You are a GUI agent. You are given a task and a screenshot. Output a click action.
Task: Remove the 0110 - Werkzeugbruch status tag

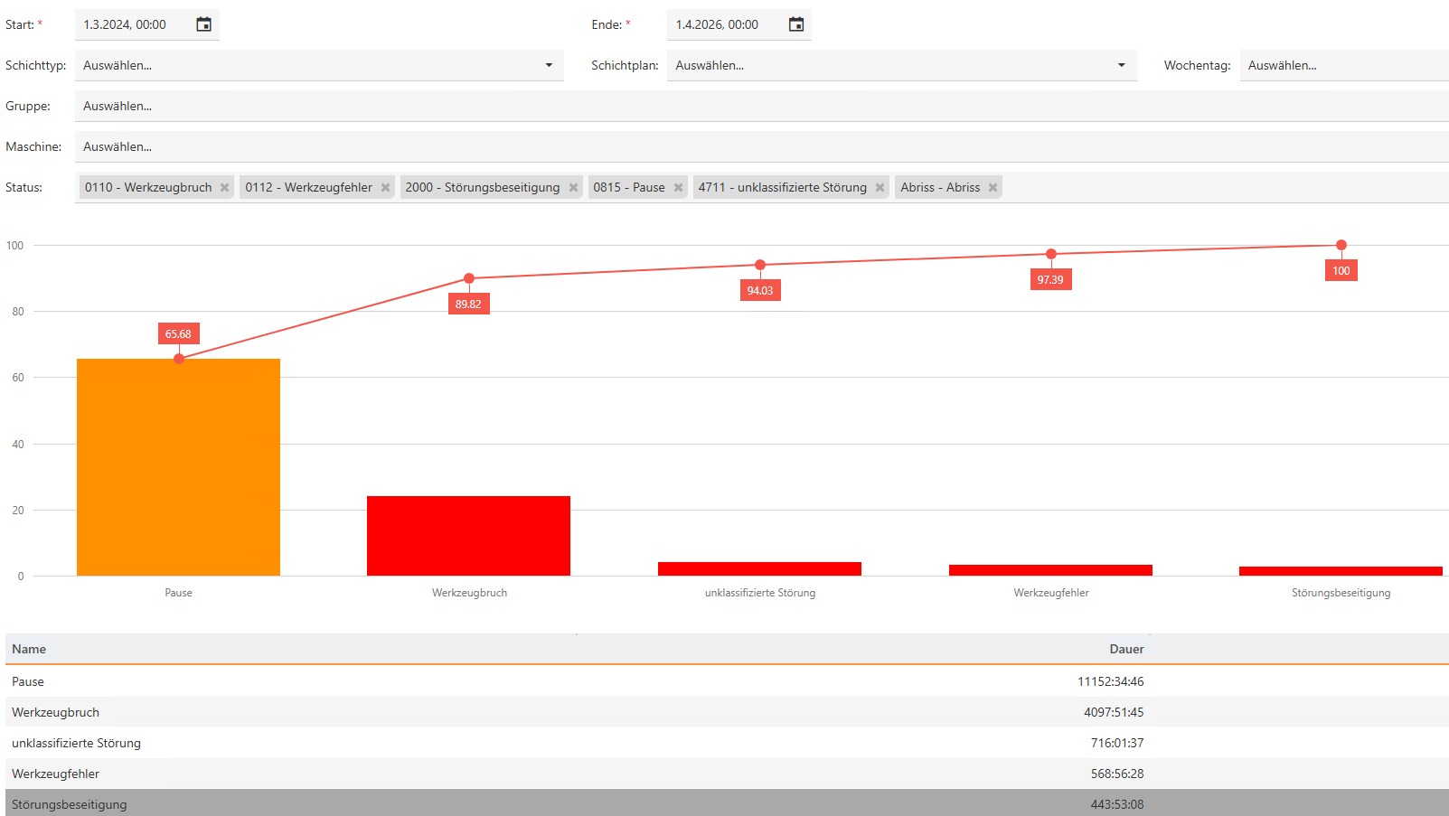[x=225, y=188]
